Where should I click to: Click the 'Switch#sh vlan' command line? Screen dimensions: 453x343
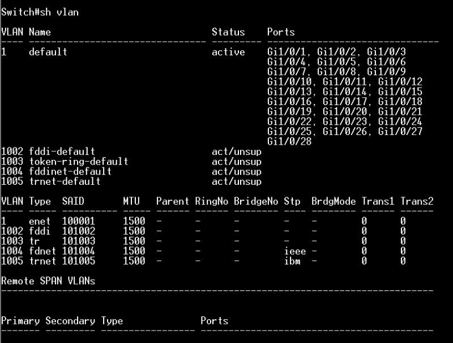click(x=40, y=12)
